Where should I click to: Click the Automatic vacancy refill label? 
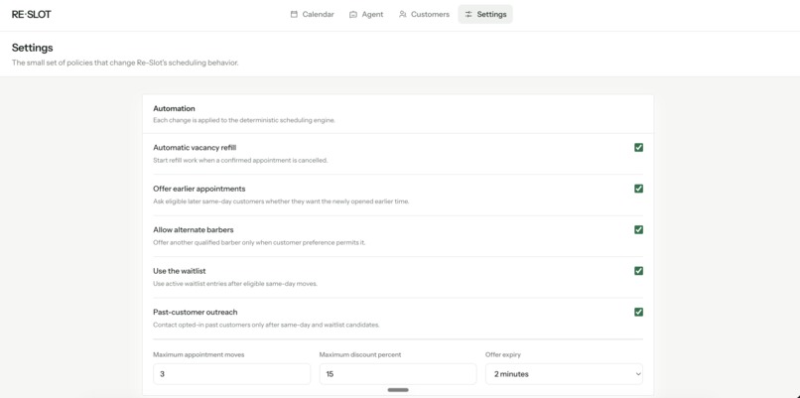coord(195,148)
